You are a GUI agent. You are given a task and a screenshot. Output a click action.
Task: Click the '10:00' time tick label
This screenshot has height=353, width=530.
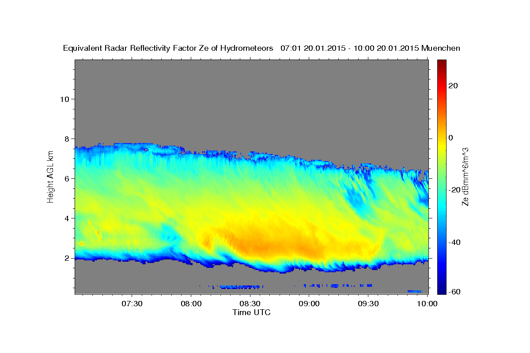[427, 304]
